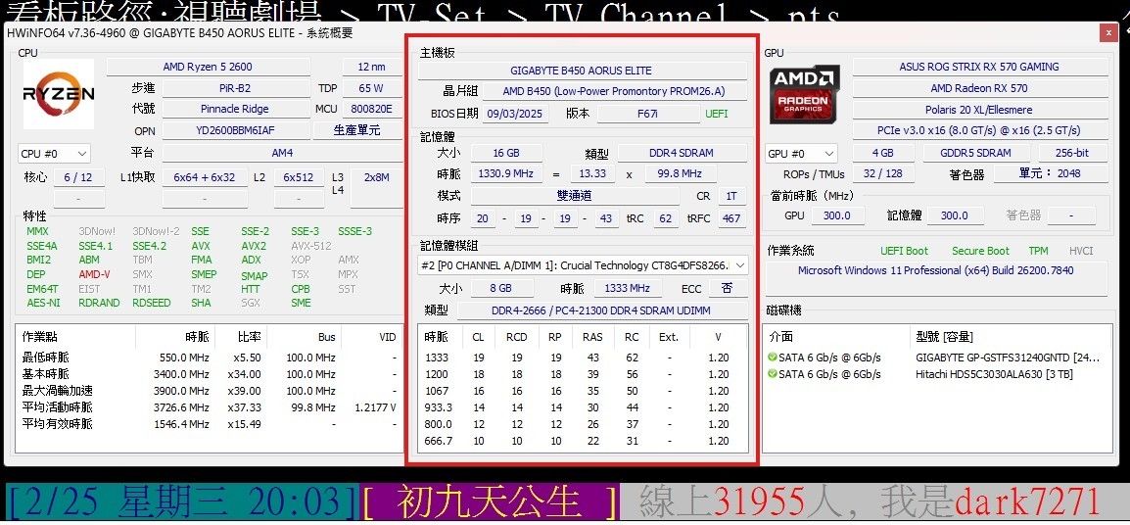The image size is (1130, 525).
Task: Click the TPM status indicator
Action: pyautogui.click(x=1038, y=251)
